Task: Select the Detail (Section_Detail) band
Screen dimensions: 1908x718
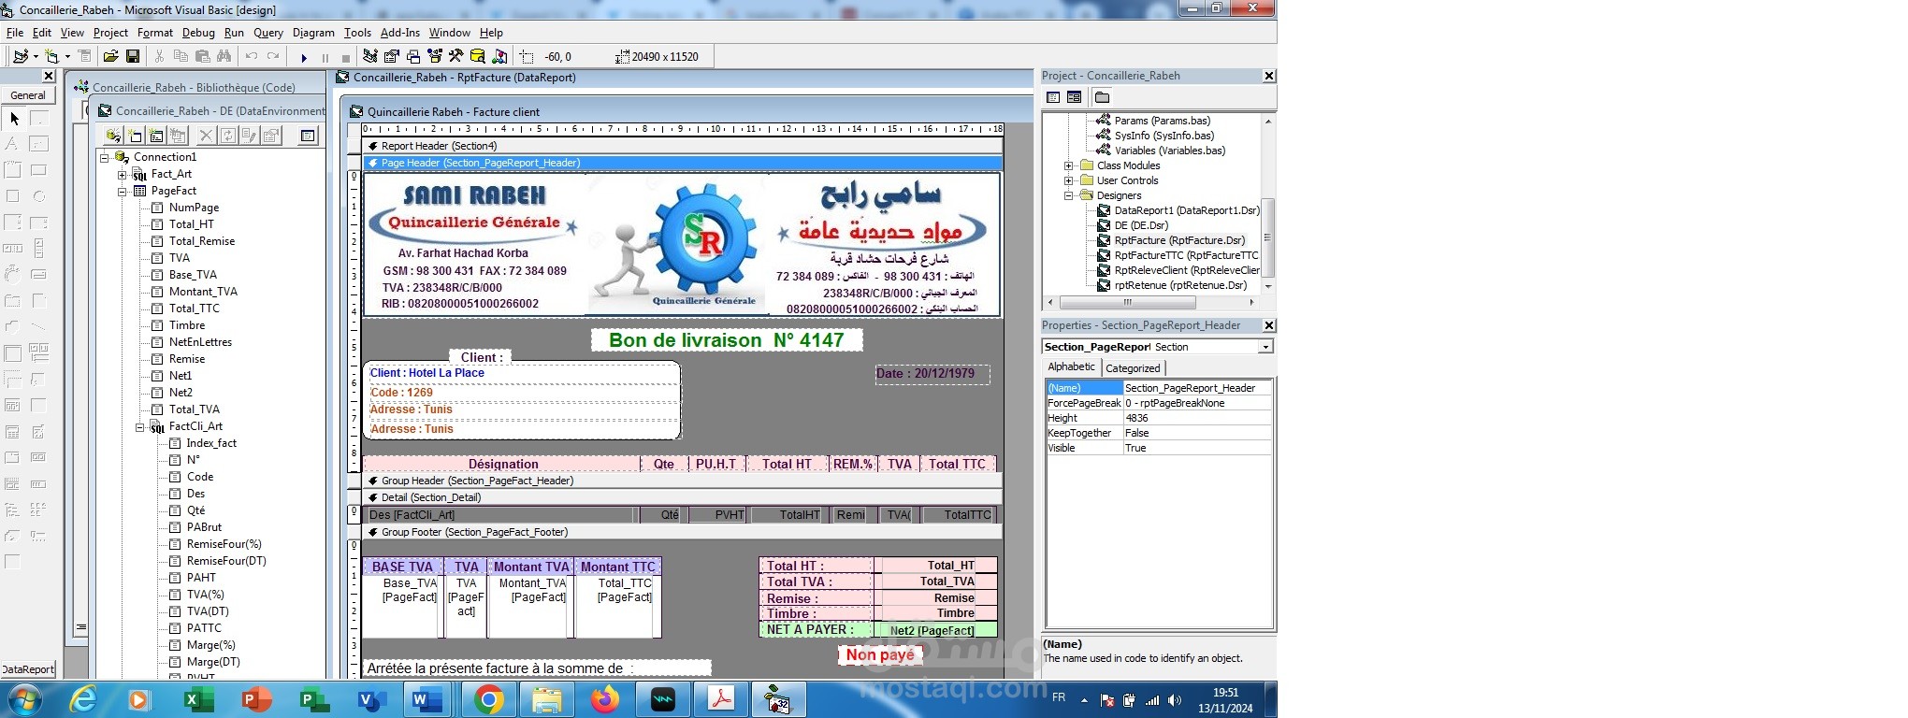Action: tap(682, 497)
